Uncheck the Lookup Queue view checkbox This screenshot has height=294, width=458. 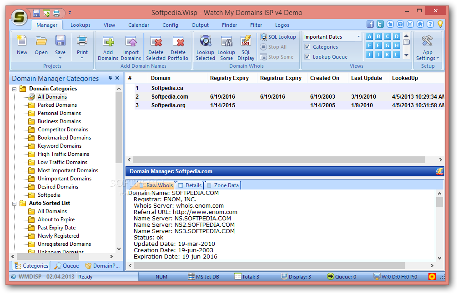click(307, 57)
